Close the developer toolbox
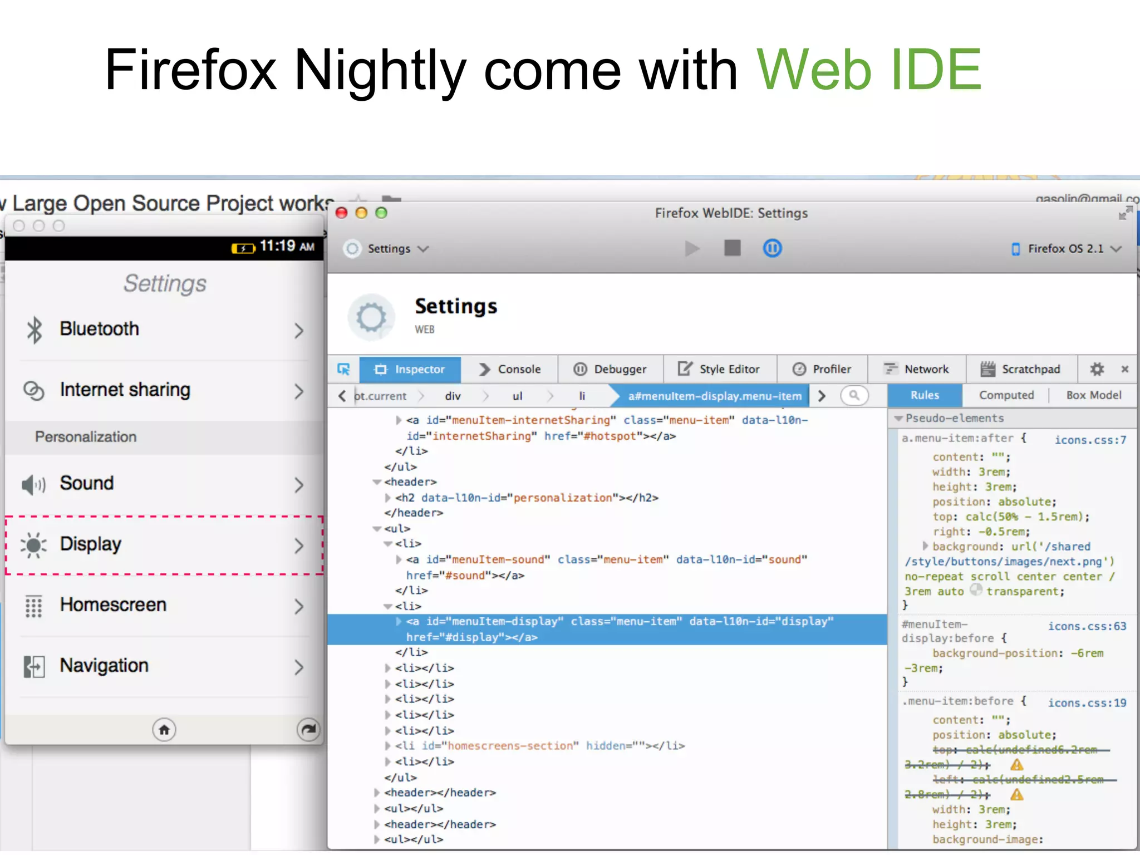This screenshot has height=855, width=1140. click(x=1125, y=369)
